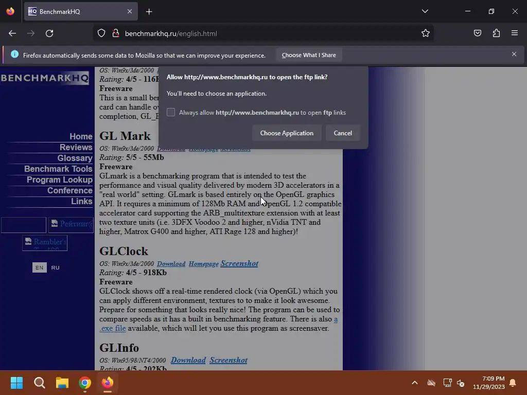Click the Рейтинг broken image link
This screenshot has width=527, height=395.
click(71, 225)
